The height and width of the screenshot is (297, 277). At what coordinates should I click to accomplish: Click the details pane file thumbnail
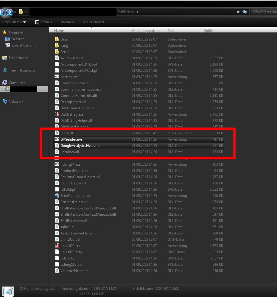coord(8,291)
